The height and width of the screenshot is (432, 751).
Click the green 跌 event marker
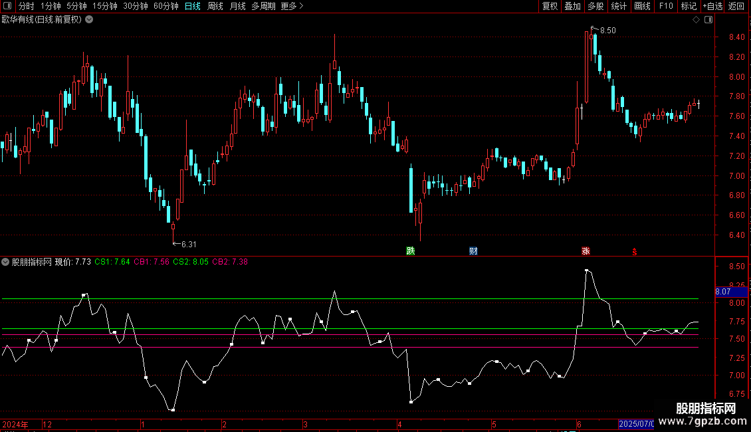411,251
